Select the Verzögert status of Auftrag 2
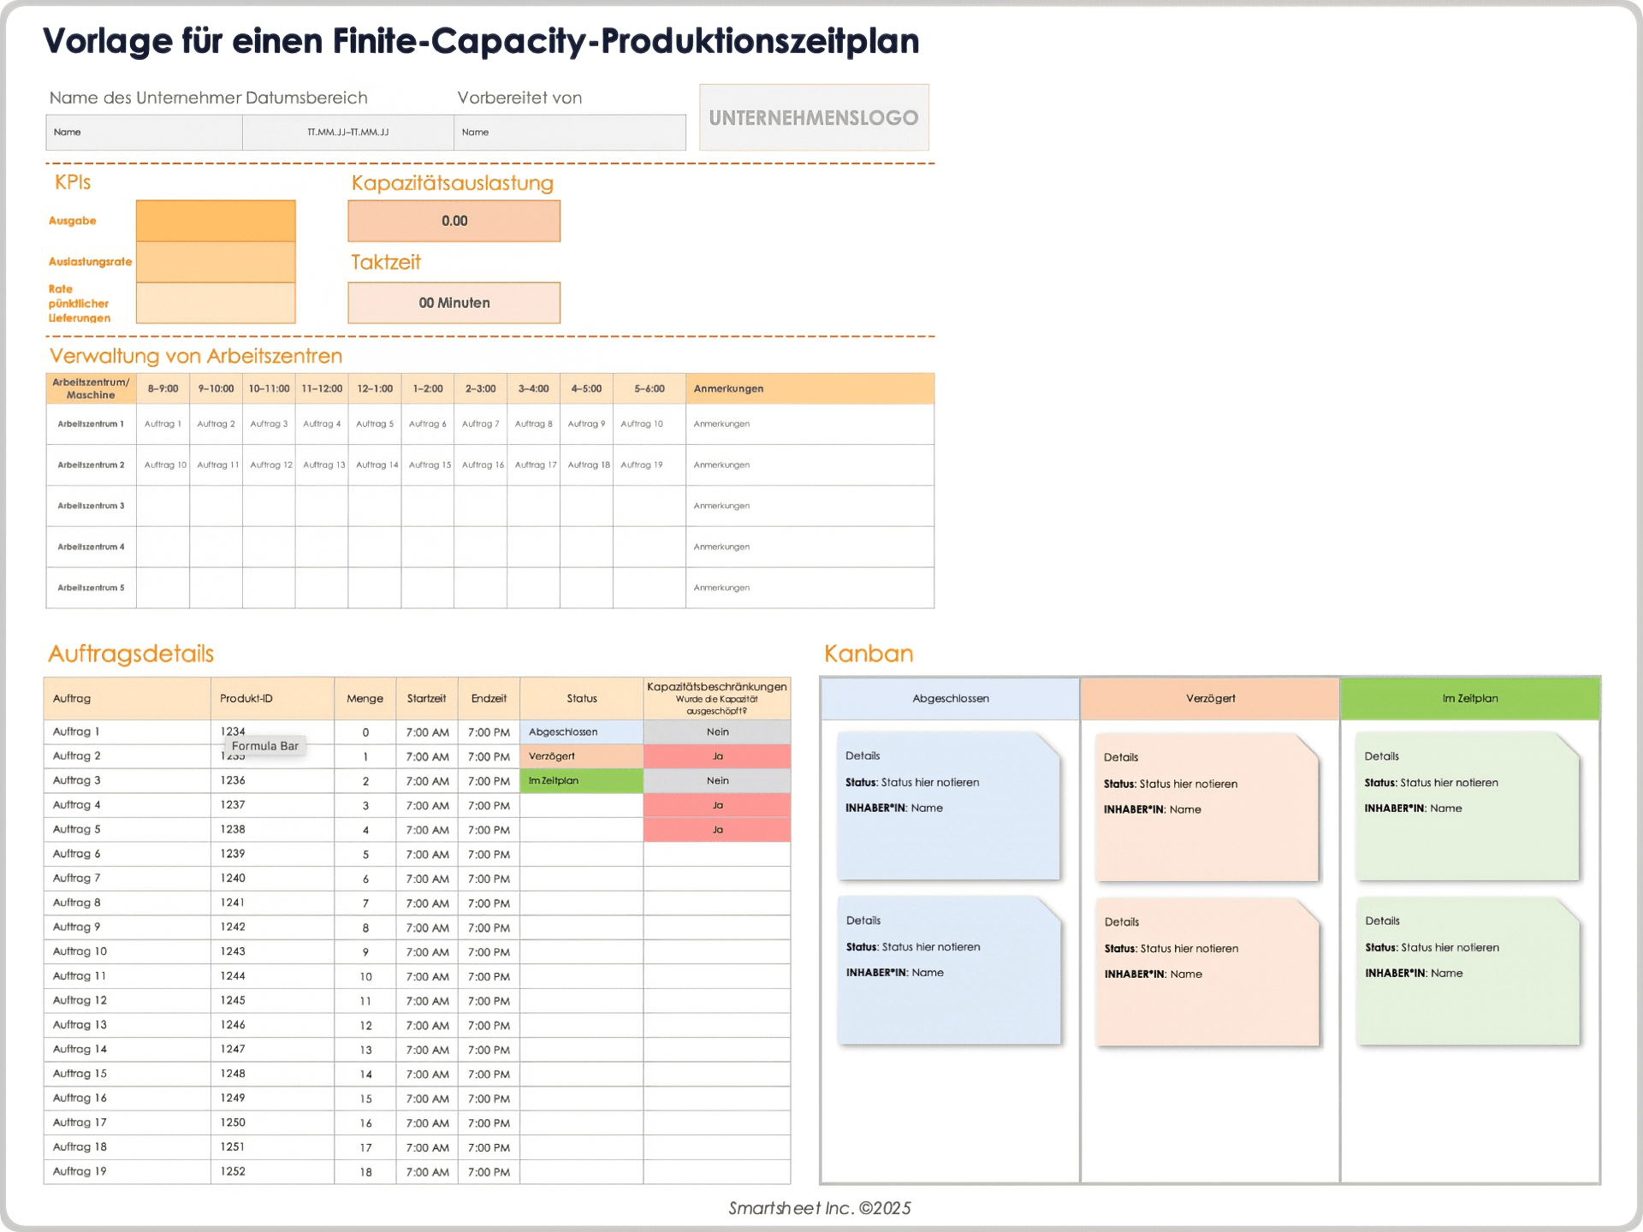This screenshot has width=1643, height=1232. pyautogui.click(x=581, y=755)
